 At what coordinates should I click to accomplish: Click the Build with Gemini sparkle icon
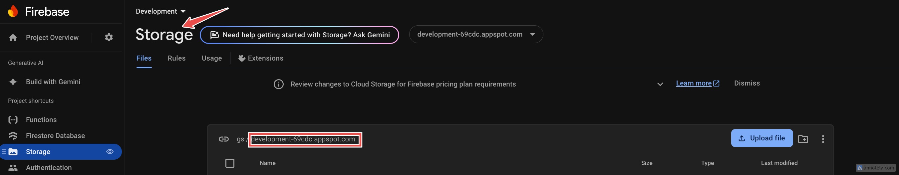[x=13, y=82]
